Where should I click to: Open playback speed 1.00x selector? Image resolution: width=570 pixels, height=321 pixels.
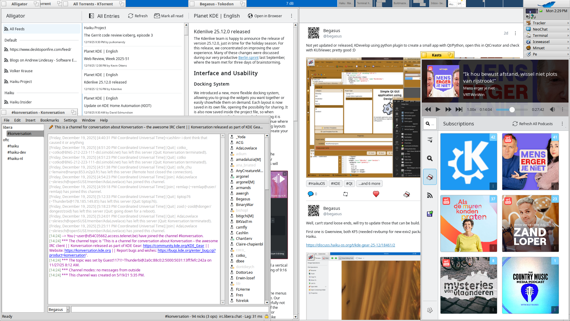471,109
